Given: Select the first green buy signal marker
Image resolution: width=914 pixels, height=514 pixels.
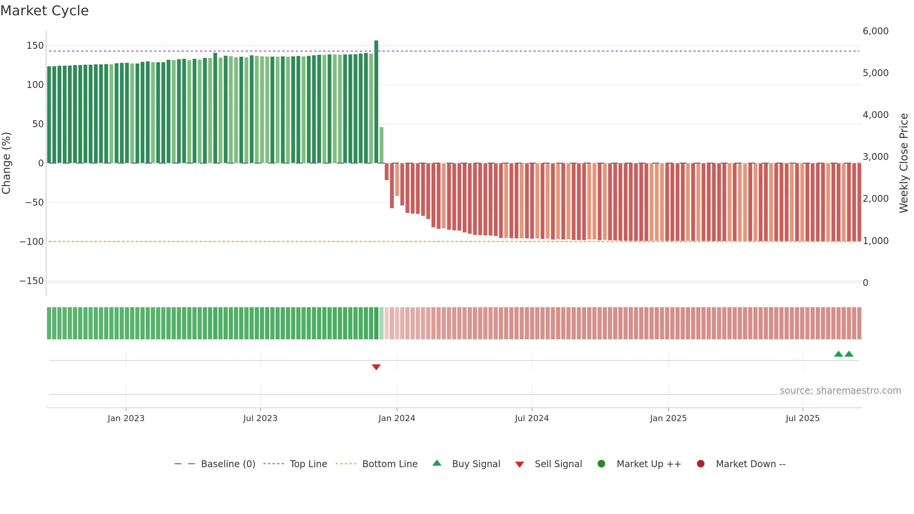Looking at the screenshot, I should 839,354.
